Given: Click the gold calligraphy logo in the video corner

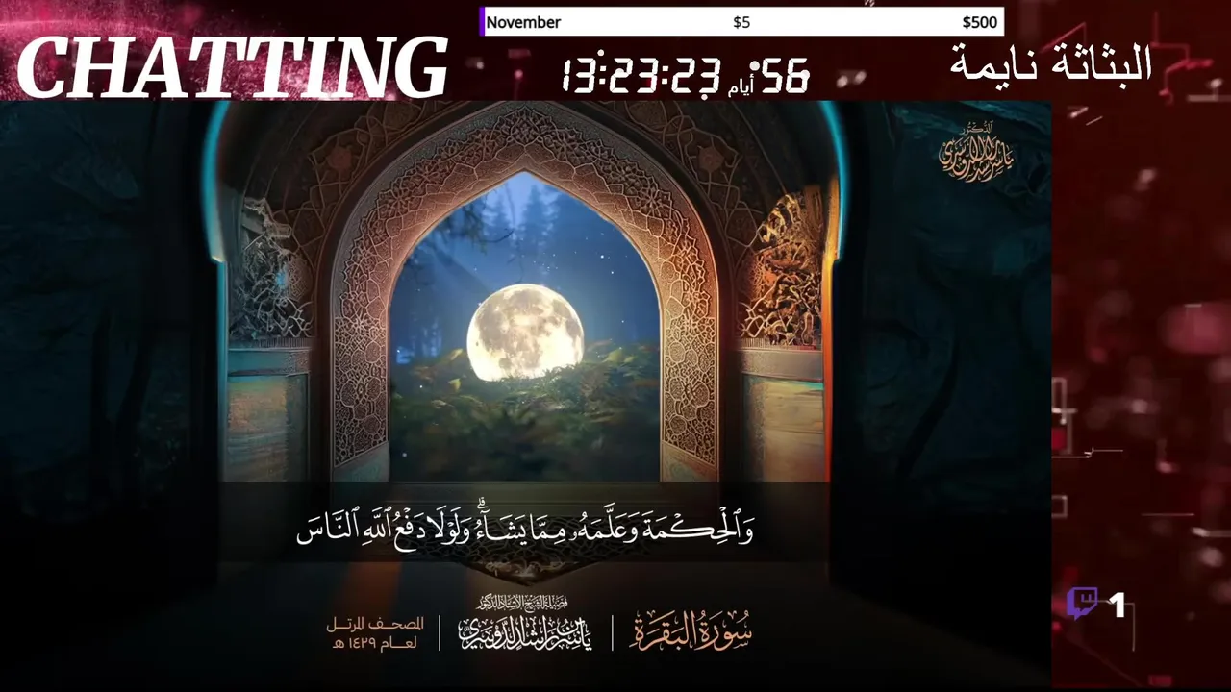Looking at the screenshot, I should tap(975, 150).
